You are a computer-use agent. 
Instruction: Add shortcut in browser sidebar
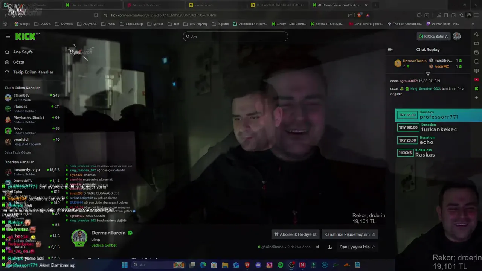476,97
